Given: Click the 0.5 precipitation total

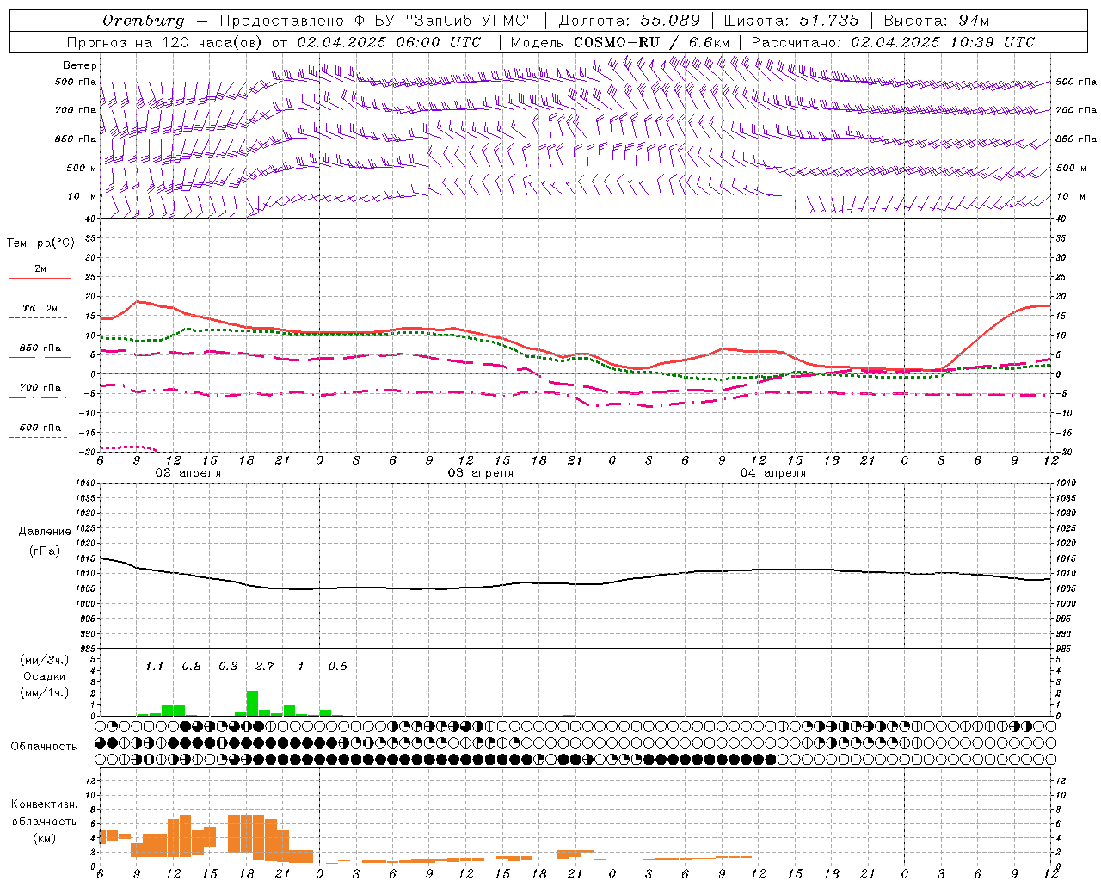Looking at the screenshot, I should click(337, 666).
